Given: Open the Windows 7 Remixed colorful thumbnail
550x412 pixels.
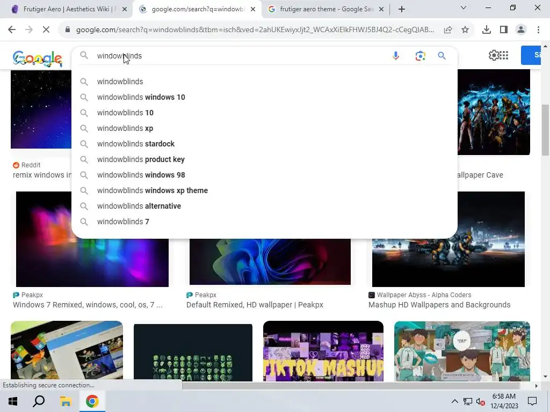Looking at the screenshot, I should point(92,263).
